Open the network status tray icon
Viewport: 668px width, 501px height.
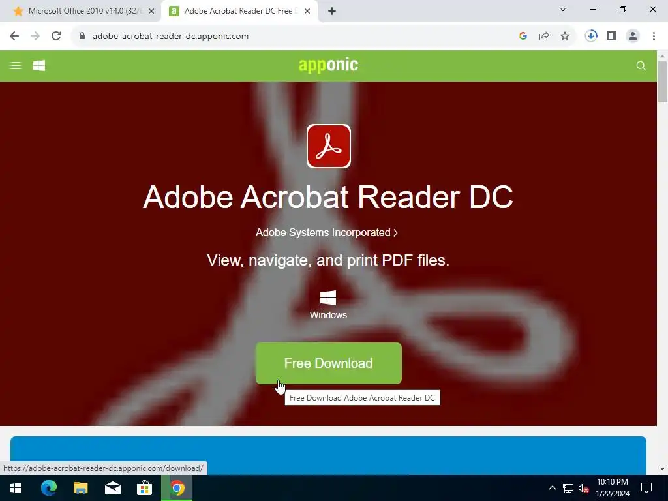tap(568, 488)
